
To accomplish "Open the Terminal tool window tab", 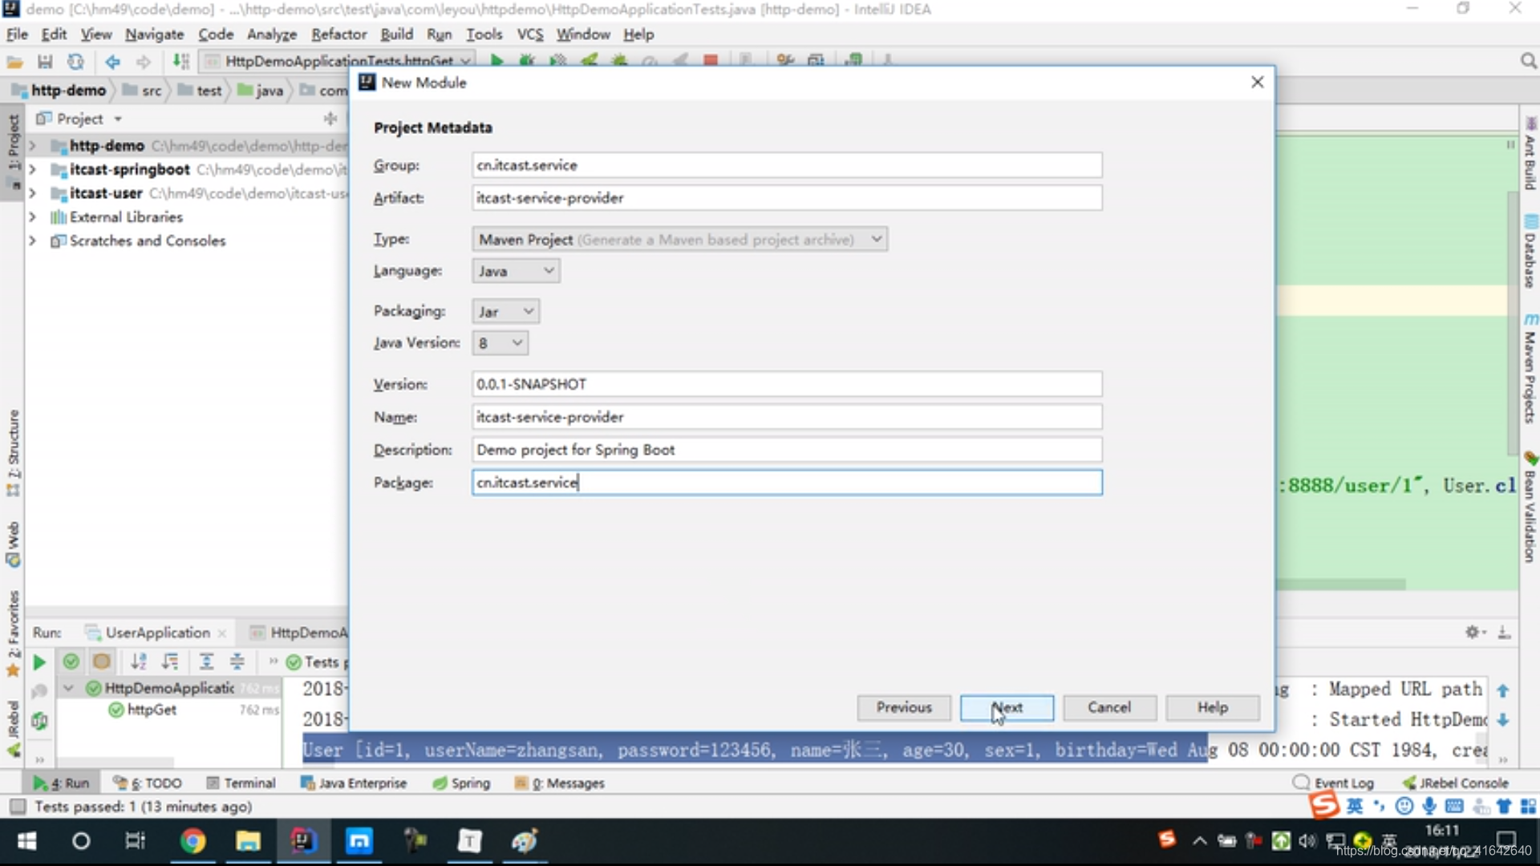I will (241, 783).
